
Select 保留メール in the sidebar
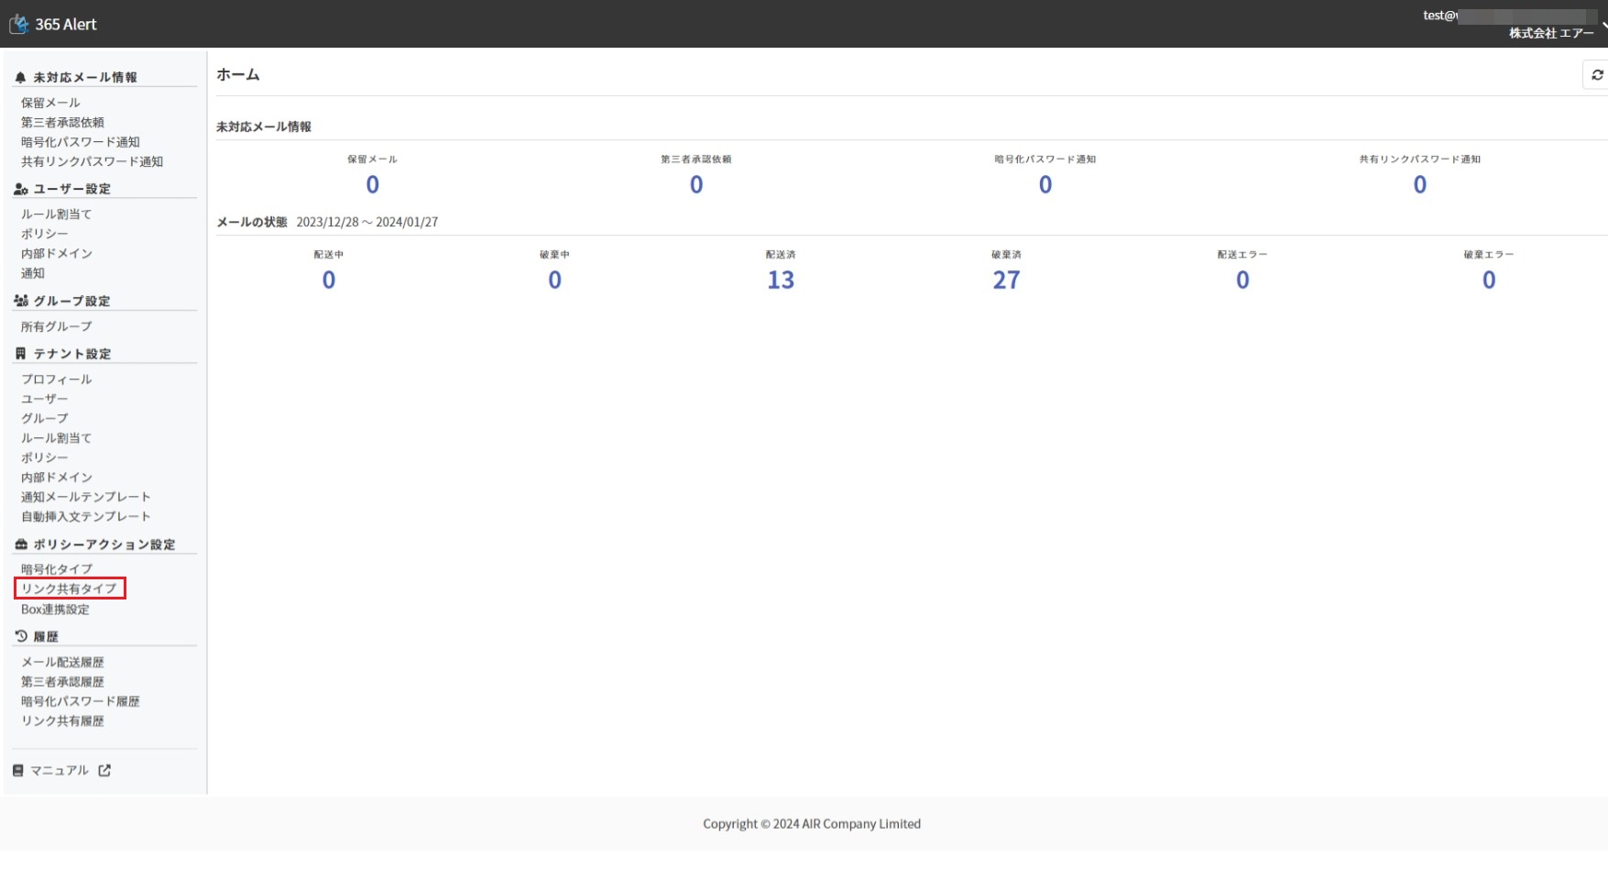tap(50, 103)
